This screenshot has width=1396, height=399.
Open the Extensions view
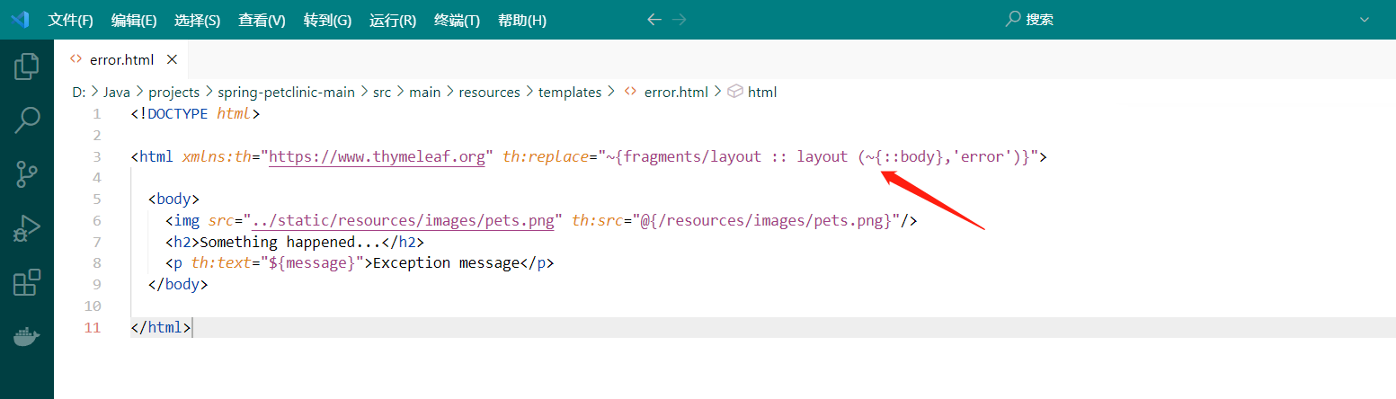tap(27, 282)
